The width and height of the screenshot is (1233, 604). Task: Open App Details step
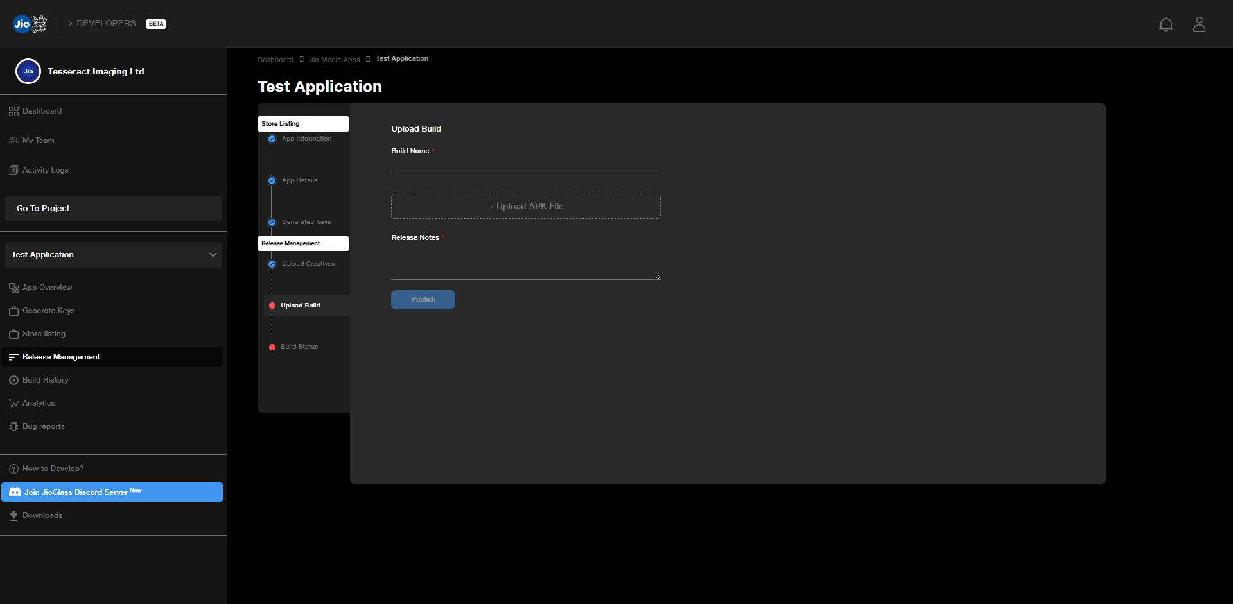[299, 180]
